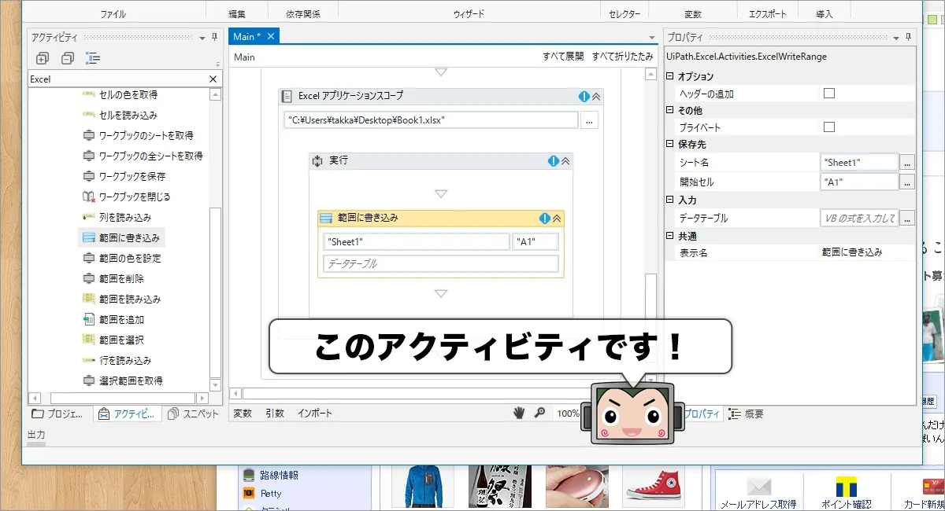Select 範囲を削除 activity
The width and height of the screenshot is (945, 511).
tap(113, 278)
